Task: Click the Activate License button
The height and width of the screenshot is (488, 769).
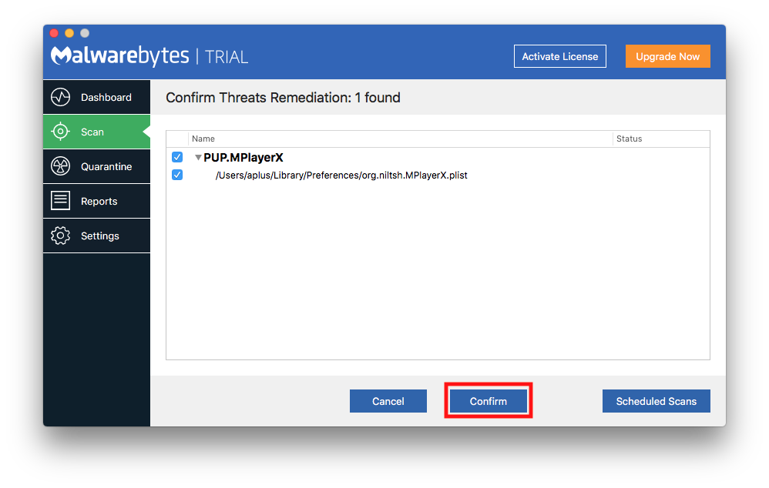Action: [x=560, y=56]
